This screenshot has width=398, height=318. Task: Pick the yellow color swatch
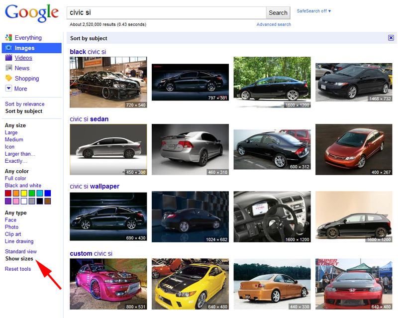tap(24, 193)
